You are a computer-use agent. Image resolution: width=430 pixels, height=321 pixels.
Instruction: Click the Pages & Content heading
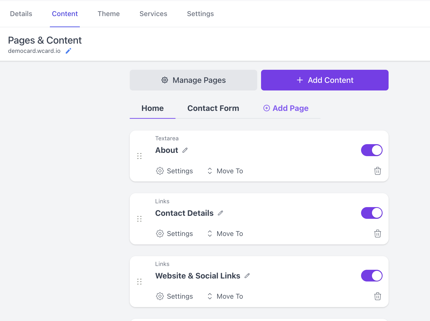tap(45, 40)
